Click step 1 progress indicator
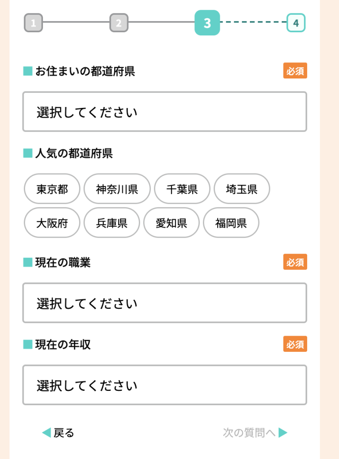339x459 pixels. [34, 23]
